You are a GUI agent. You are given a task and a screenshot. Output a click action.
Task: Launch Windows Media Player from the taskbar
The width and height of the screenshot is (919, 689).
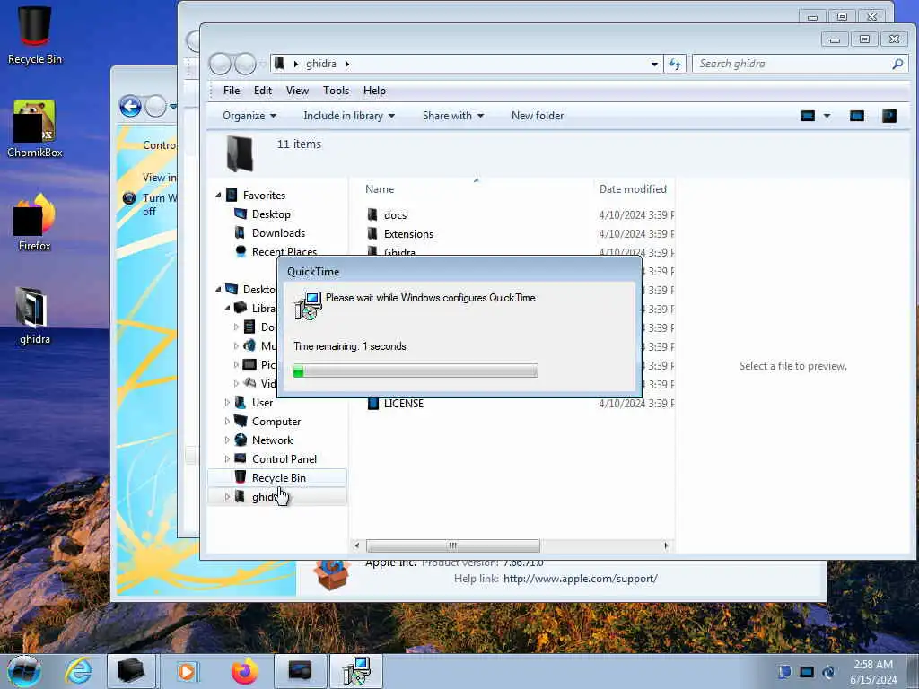point(187,671)
